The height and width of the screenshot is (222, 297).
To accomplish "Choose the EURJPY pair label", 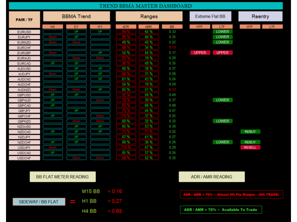I will click(x=25, y=37).
